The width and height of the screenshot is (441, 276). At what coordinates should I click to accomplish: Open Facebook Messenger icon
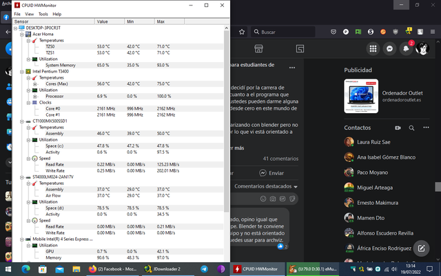pos(389,49)
